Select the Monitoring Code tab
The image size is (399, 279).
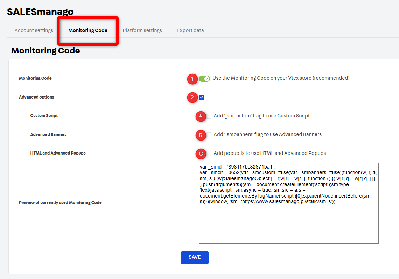(x=88, y=30)
